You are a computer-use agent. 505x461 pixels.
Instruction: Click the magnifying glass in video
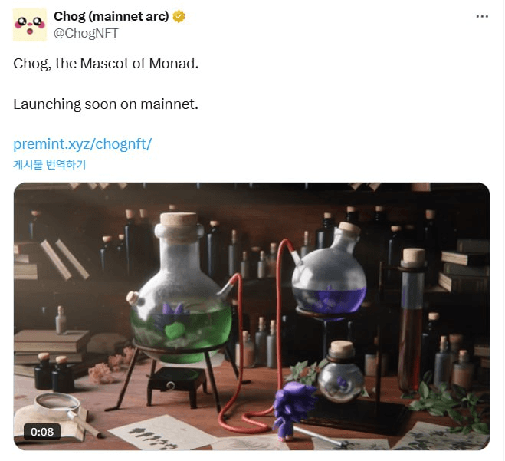tap(64, 411)
